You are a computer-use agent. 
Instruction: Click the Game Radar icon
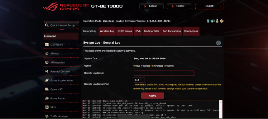47,98
